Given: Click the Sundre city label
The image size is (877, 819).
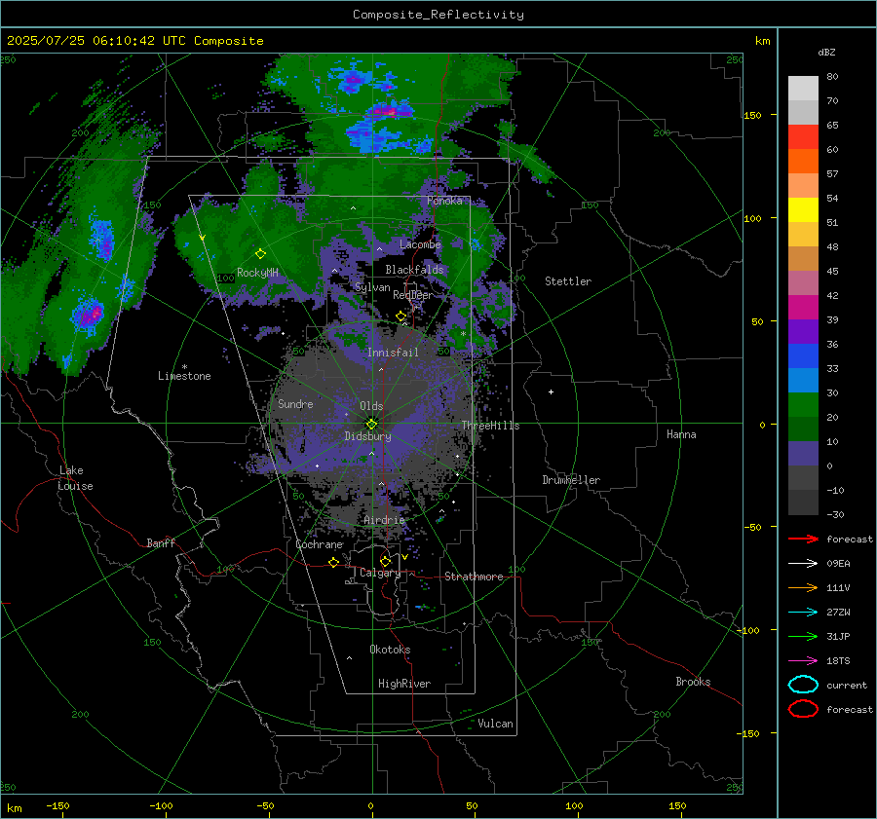Looking at the screenshot, I should (x=295, y=403).
